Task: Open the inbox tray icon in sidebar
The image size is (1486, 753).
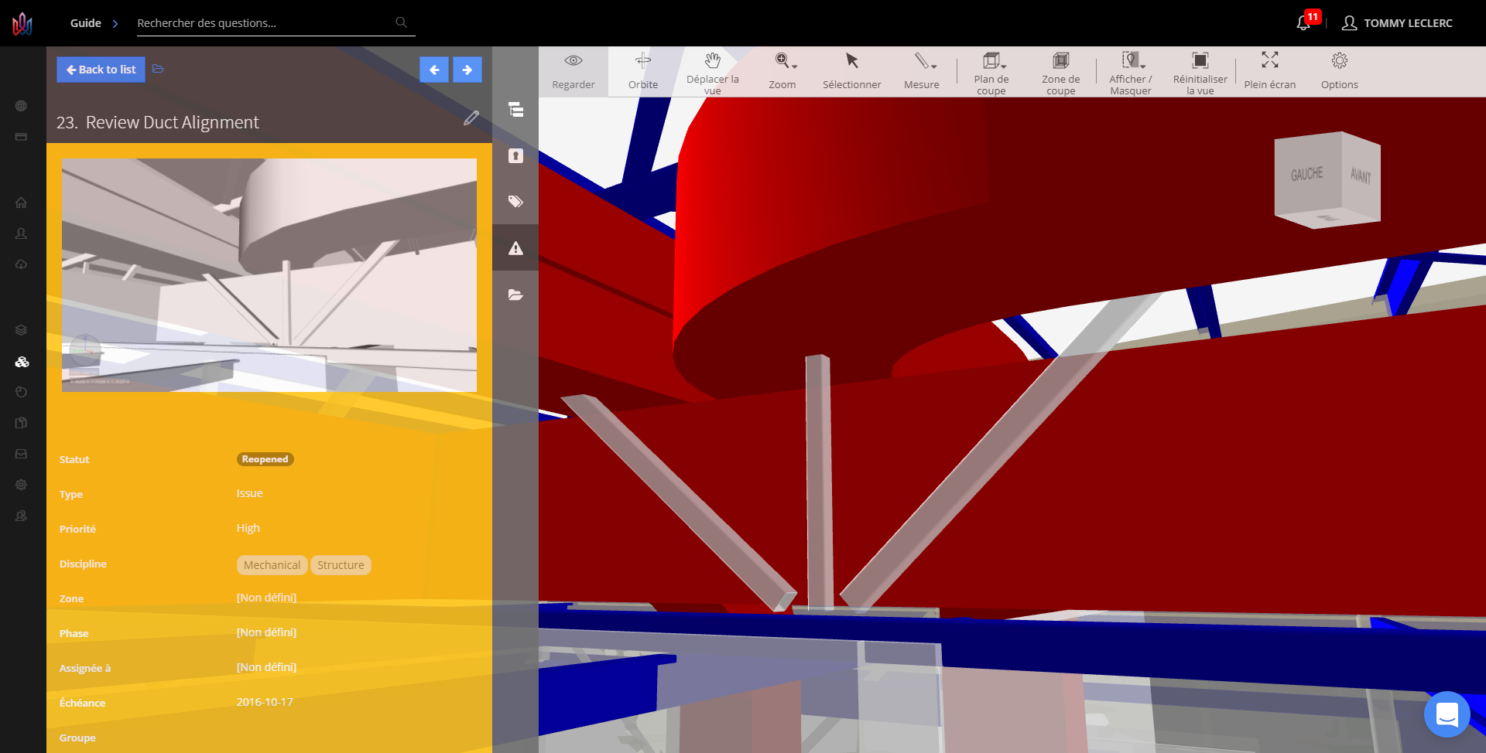Action: pos(21,454)
